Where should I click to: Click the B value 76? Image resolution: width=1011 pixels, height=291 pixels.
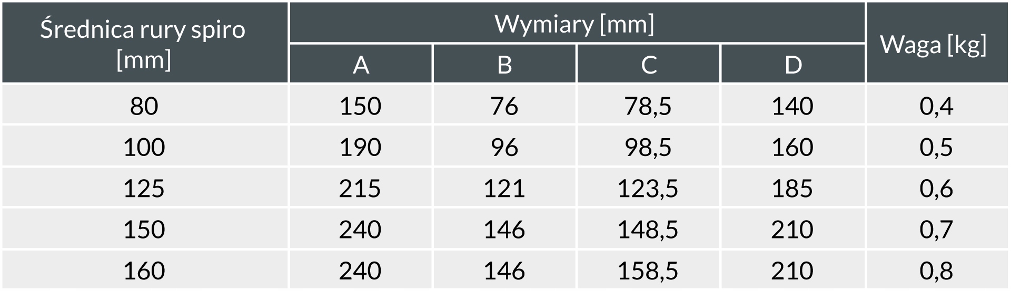pyautogui.click(x=504, y=106)
